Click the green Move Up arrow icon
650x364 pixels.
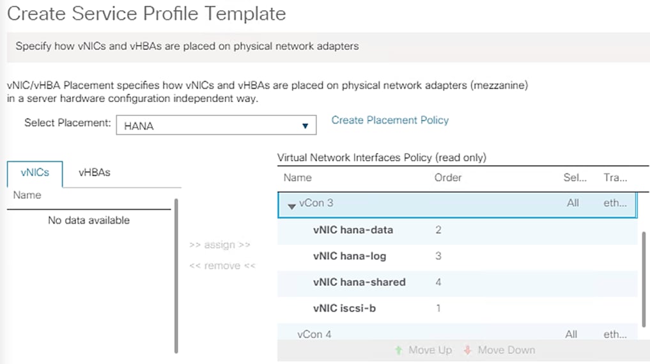399,350
